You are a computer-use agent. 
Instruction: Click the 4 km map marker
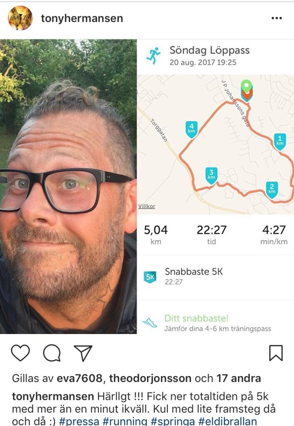191,129
